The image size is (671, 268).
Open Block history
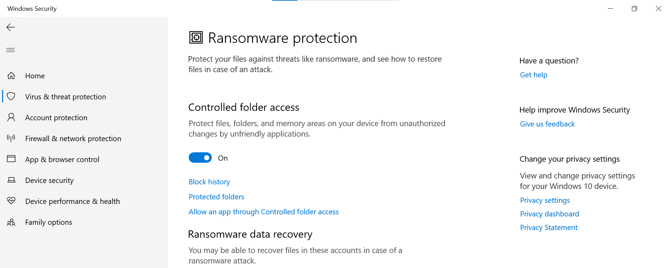209,182
